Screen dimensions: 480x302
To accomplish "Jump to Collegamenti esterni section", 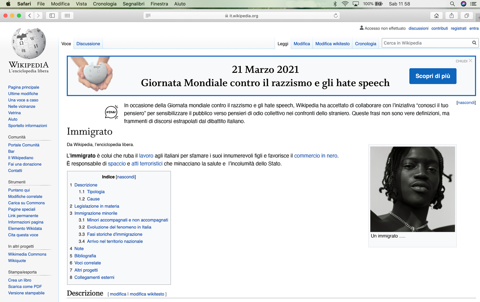I will click(x=94, y=277).
